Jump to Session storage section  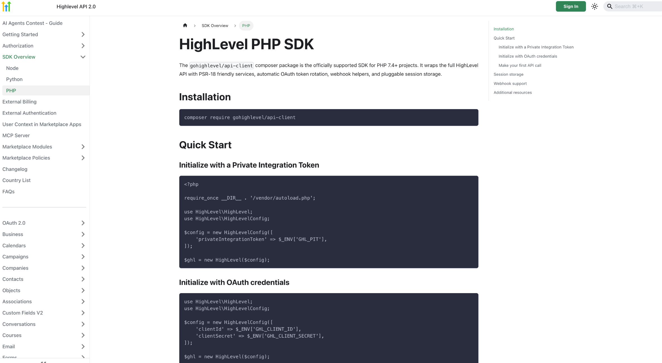tap(508, 74)
